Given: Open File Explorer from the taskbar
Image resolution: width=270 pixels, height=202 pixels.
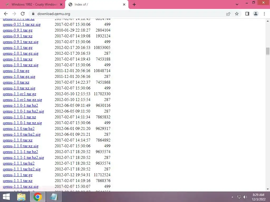Looking at the screenshot, I should point(21,197).
